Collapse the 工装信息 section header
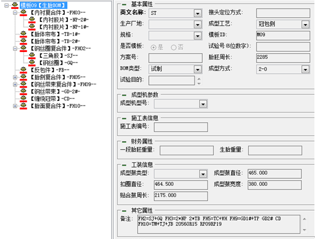 pos(124,165)
